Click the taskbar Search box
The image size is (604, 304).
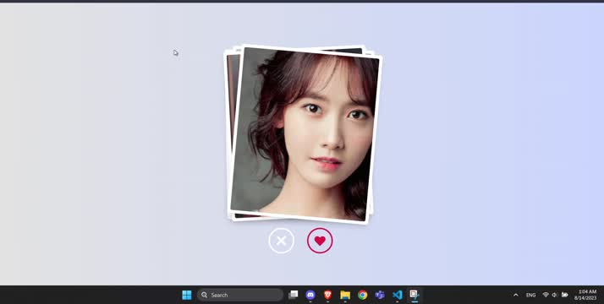point(240,295)
